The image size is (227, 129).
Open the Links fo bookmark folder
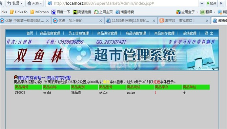pos(19,12)
